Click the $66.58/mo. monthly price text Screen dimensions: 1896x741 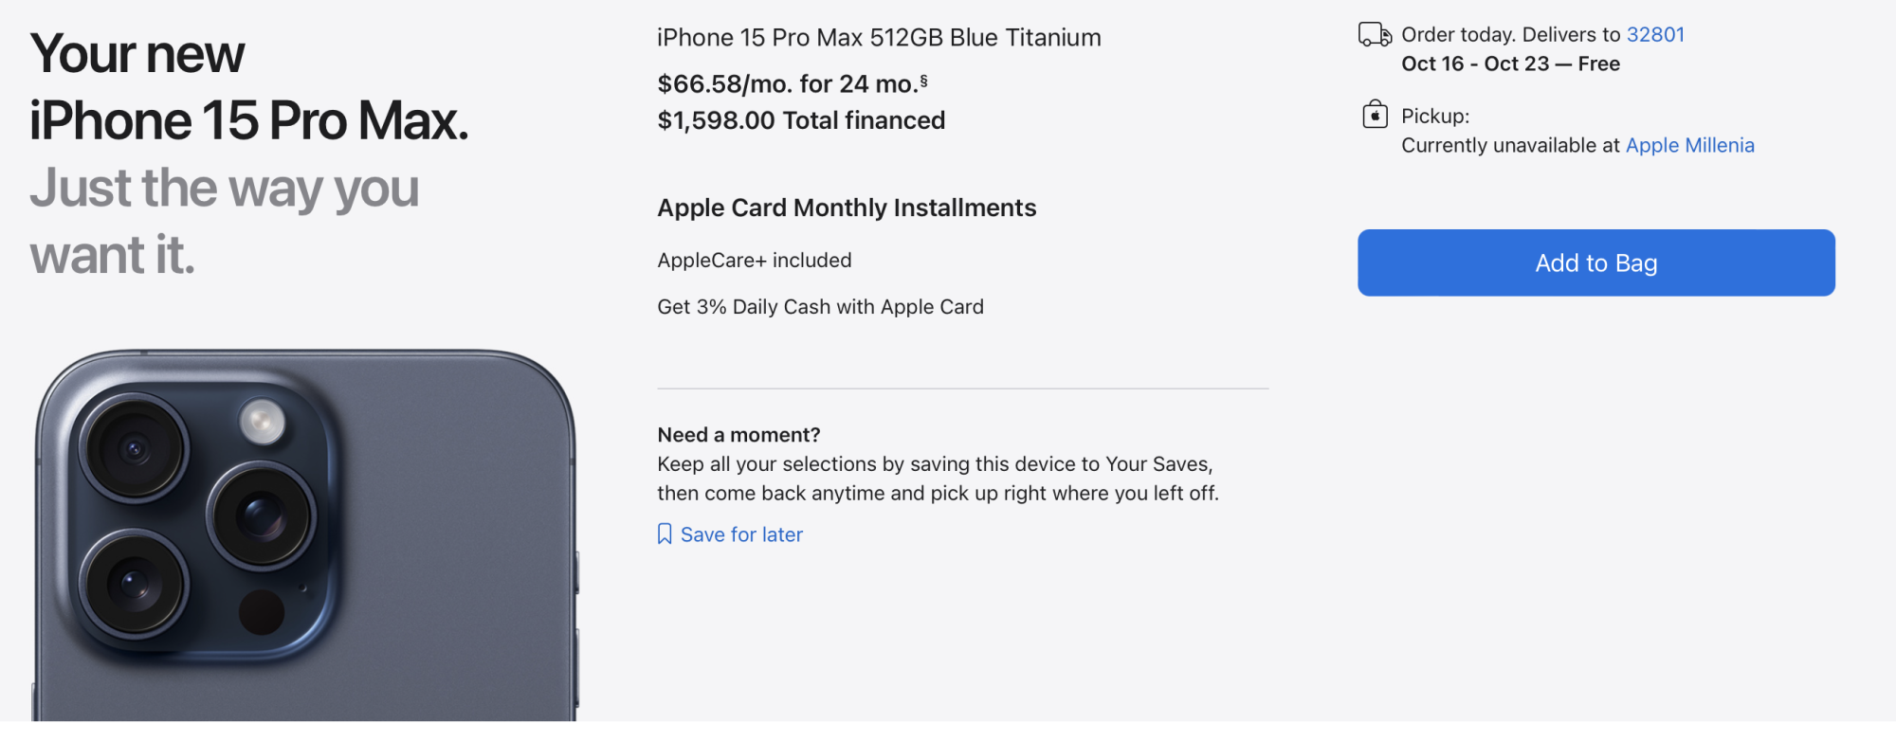pos(724,84)
